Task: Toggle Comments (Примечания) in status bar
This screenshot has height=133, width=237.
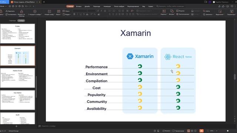Action: coord(178,131)
